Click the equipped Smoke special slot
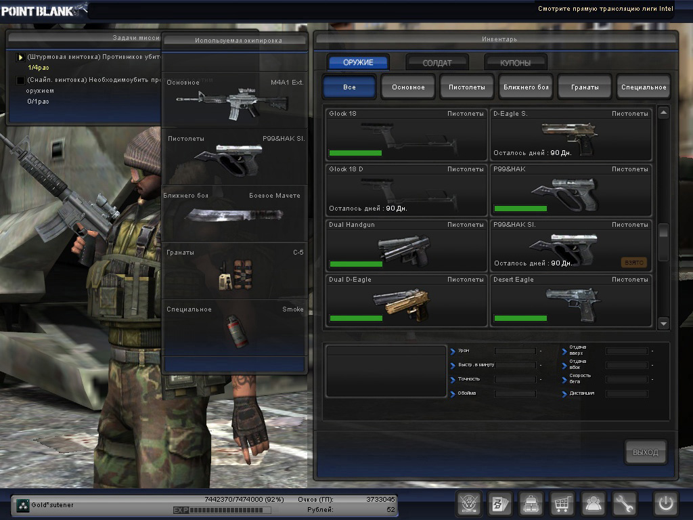This screenshot has height=520, width=693. pyautogui.click(x=235, y=328)
